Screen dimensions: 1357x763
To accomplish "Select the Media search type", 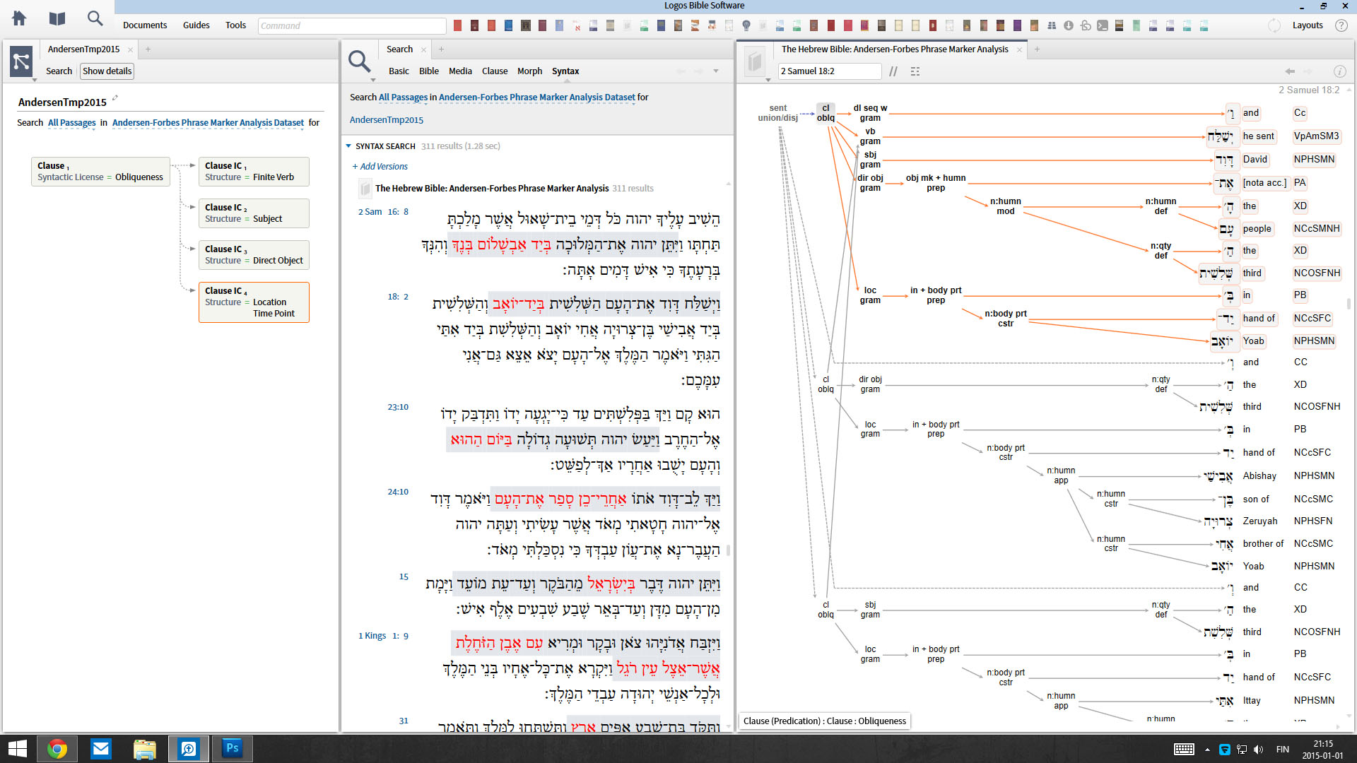I will [x=460, y=71].
